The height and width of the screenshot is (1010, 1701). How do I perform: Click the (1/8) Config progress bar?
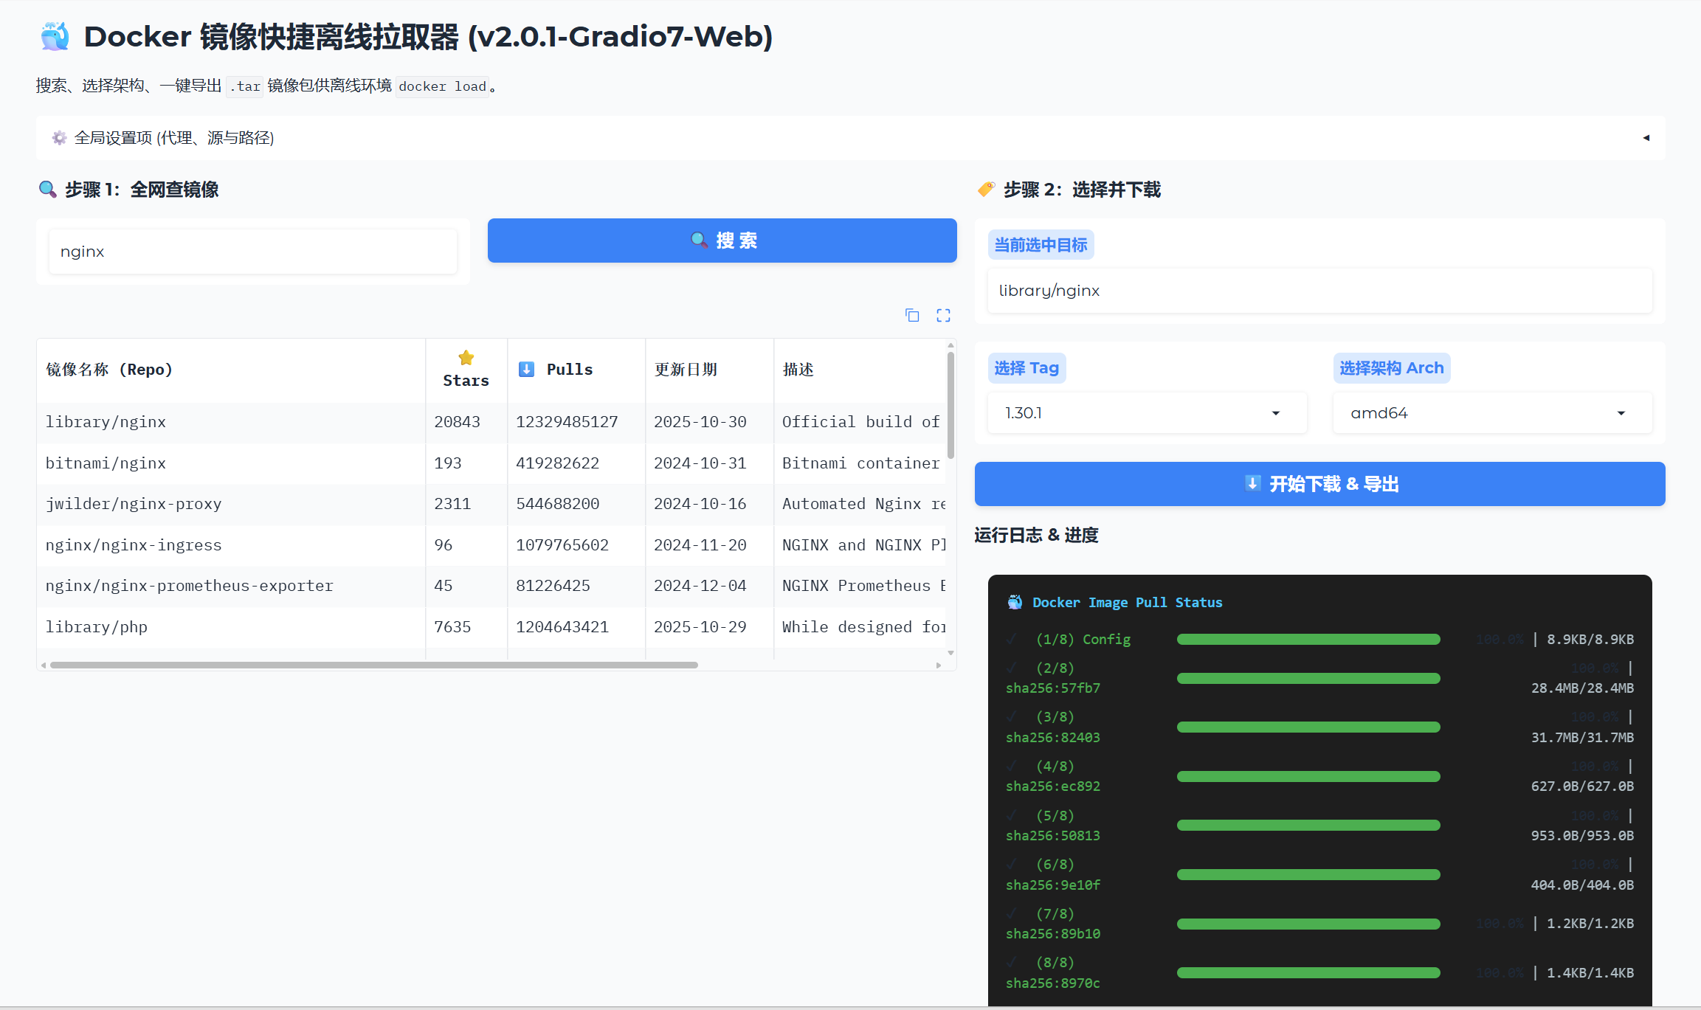[x=1308, y=640]
